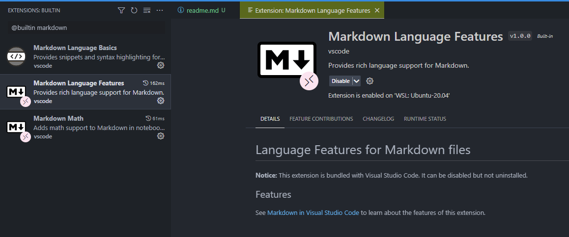Close the Extension: Markdown Language Features tab
569x237 pixels.
coord(377,10)
